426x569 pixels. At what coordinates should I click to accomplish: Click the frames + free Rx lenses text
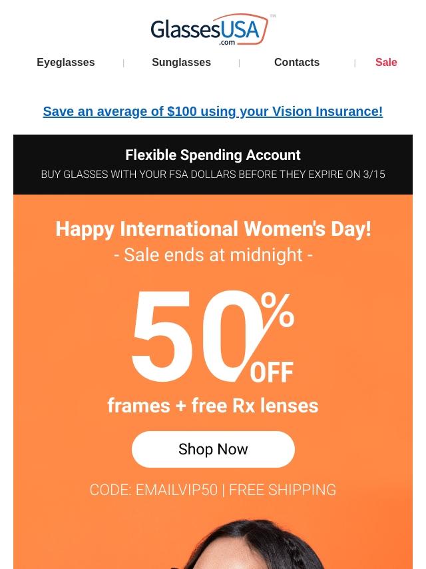tap(213, 406)
